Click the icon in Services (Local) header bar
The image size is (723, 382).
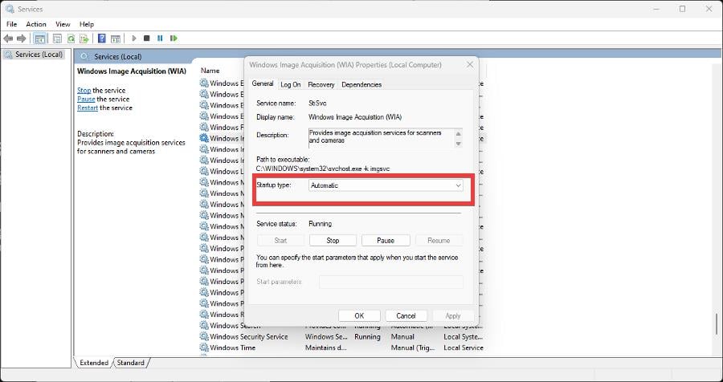84,56
